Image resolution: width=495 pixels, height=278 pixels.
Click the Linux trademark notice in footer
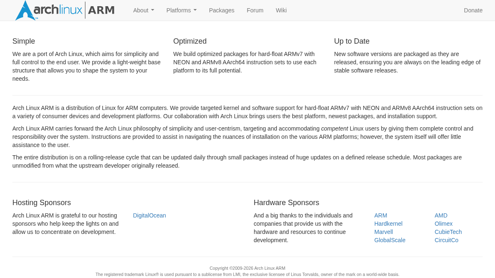tap(247, 274)
